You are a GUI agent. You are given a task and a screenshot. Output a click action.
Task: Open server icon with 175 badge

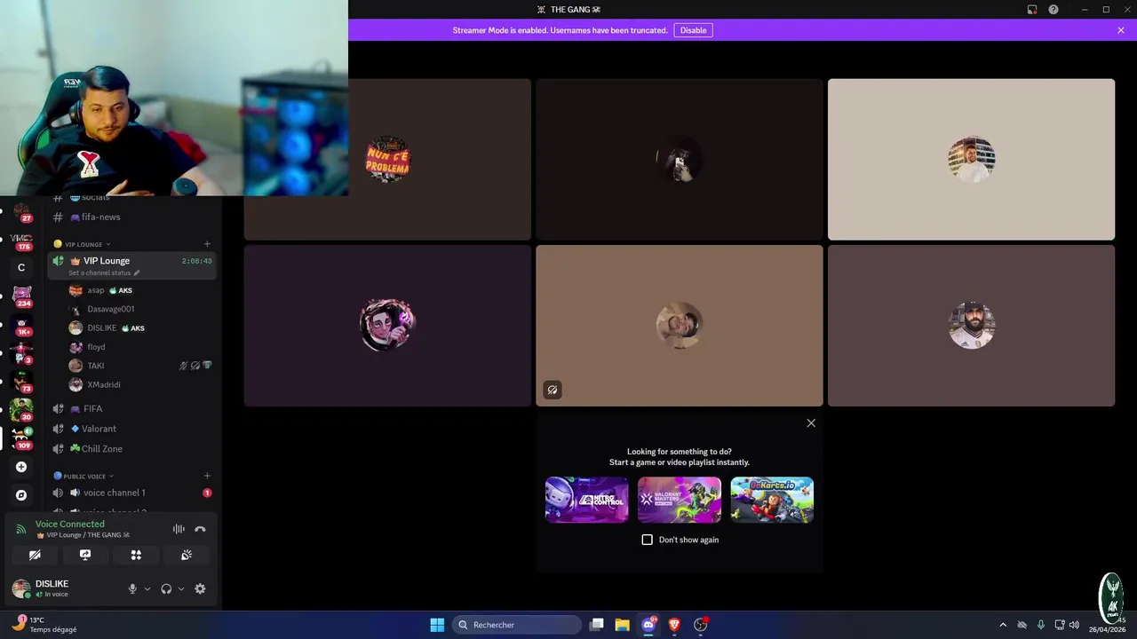[x=21, y=241]
